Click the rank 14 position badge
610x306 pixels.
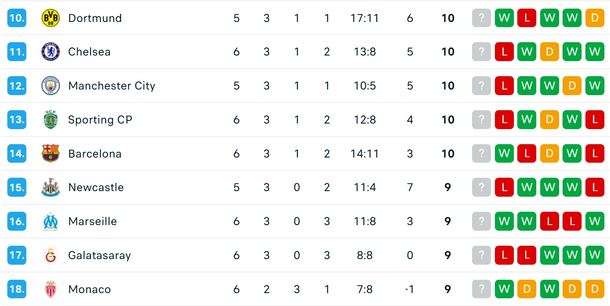tap(17, 154)
